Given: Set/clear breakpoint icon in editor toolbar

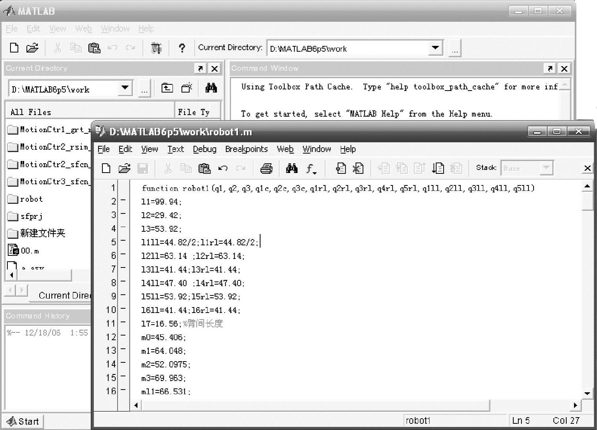Looking at the screenshot, I should 341,168.
